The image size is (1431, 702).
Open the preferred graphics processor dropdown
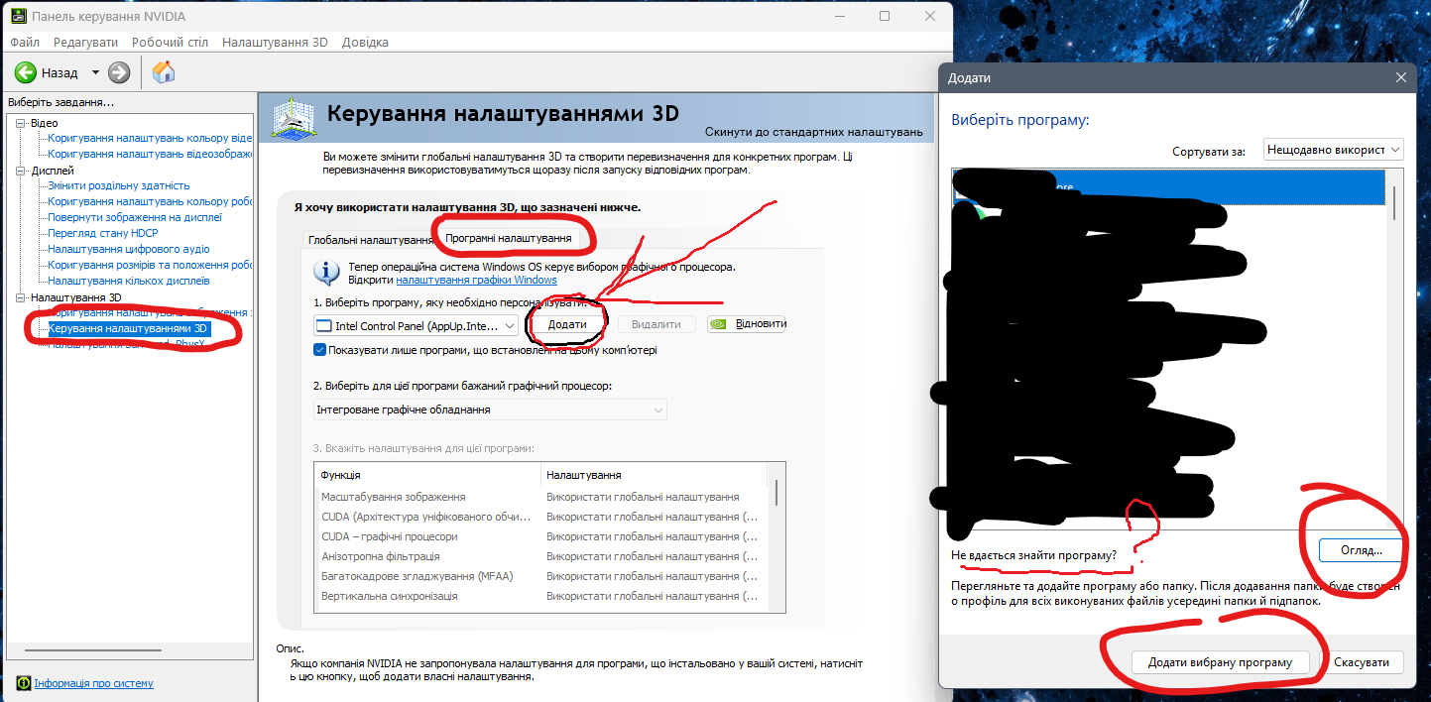[490, 409]
